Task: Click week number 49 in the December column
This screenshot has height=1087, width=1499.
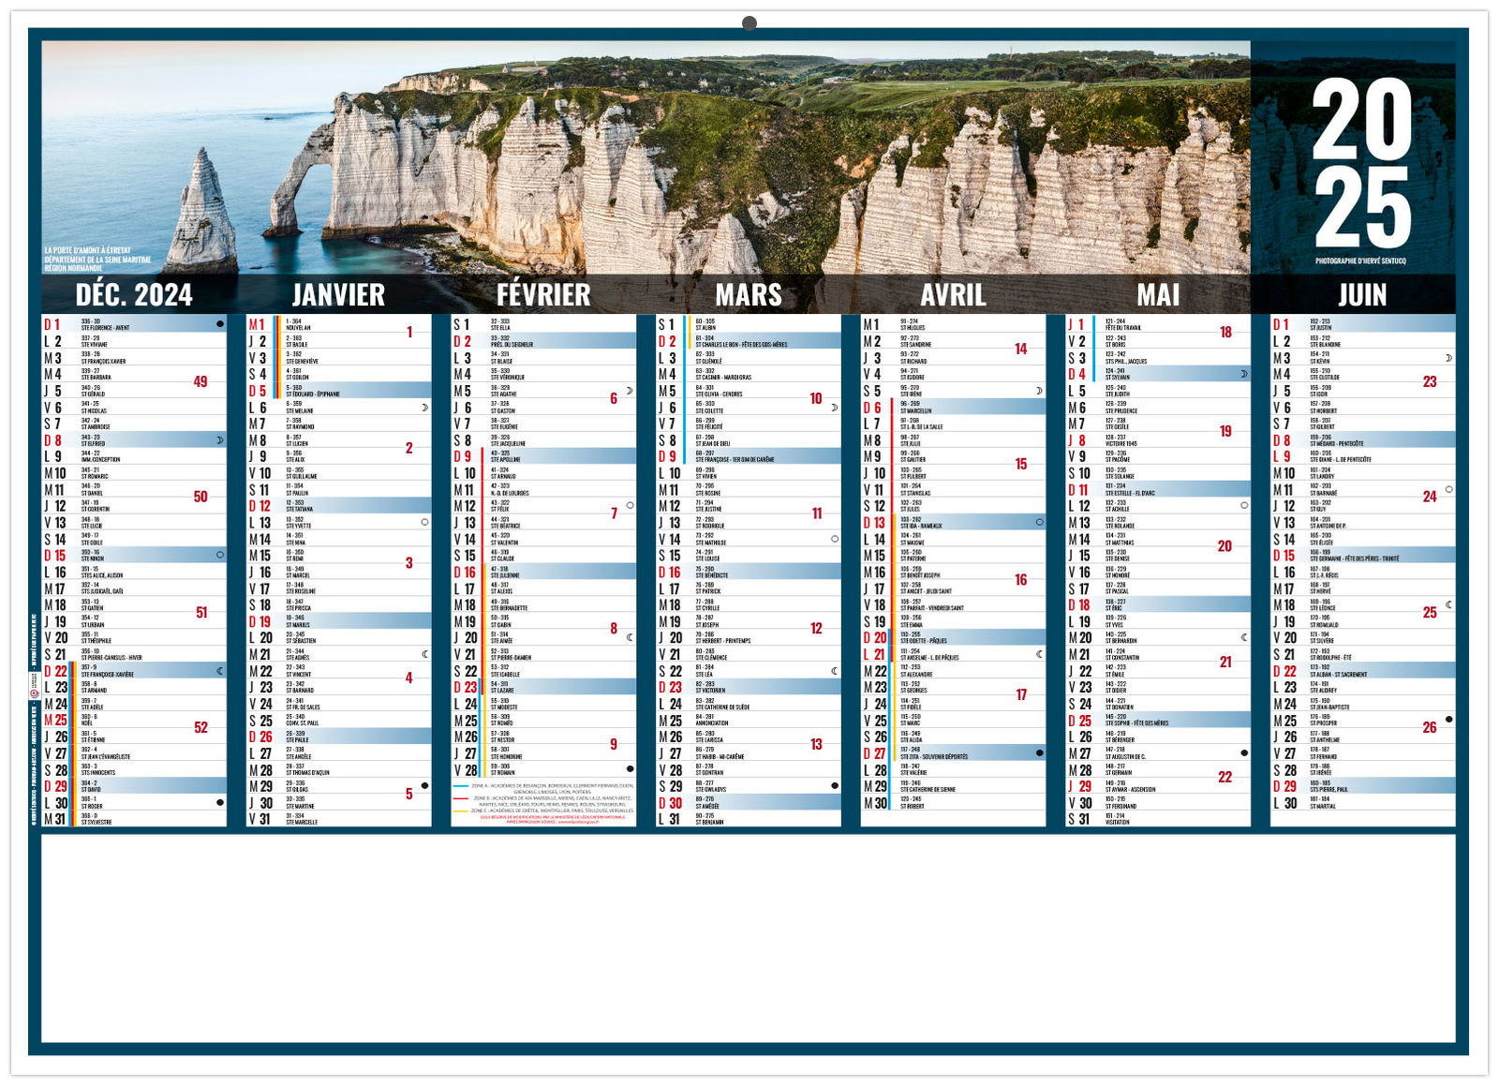Action: (200, 381)
